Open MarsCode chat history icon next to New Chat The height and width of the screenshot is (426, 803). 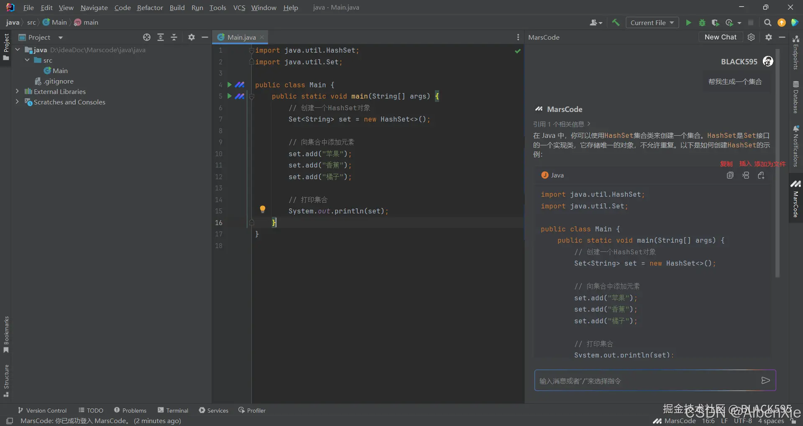tap(751, 37)
